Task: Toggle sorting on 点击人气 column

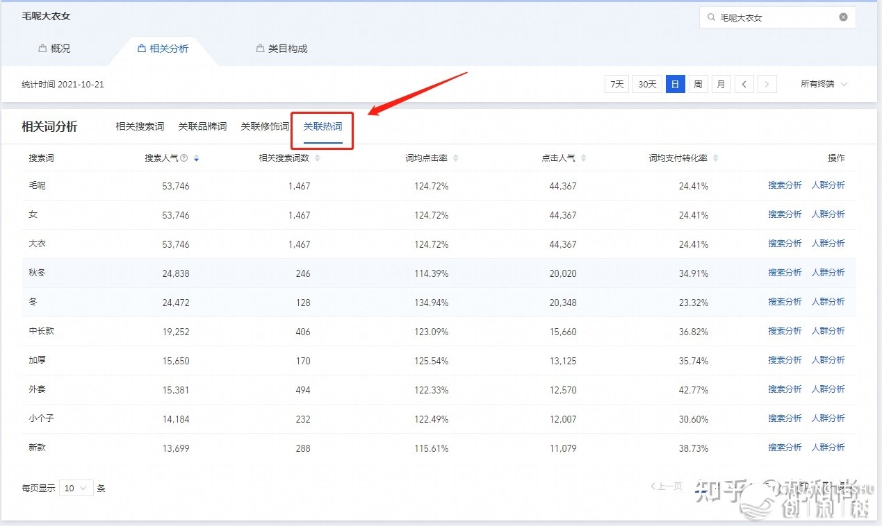Action: pos(582,158)
